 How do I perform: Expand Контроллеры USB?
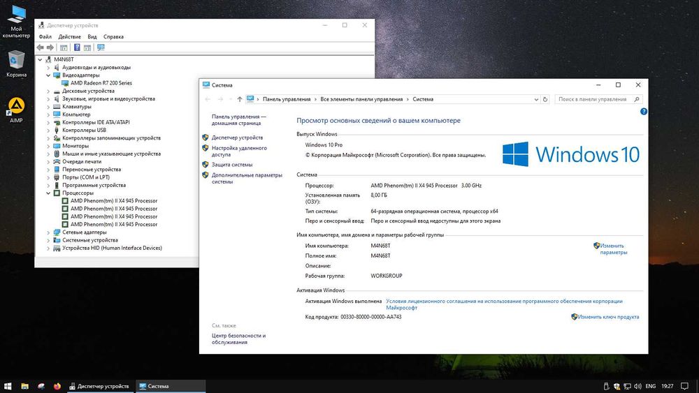[48, 131]
